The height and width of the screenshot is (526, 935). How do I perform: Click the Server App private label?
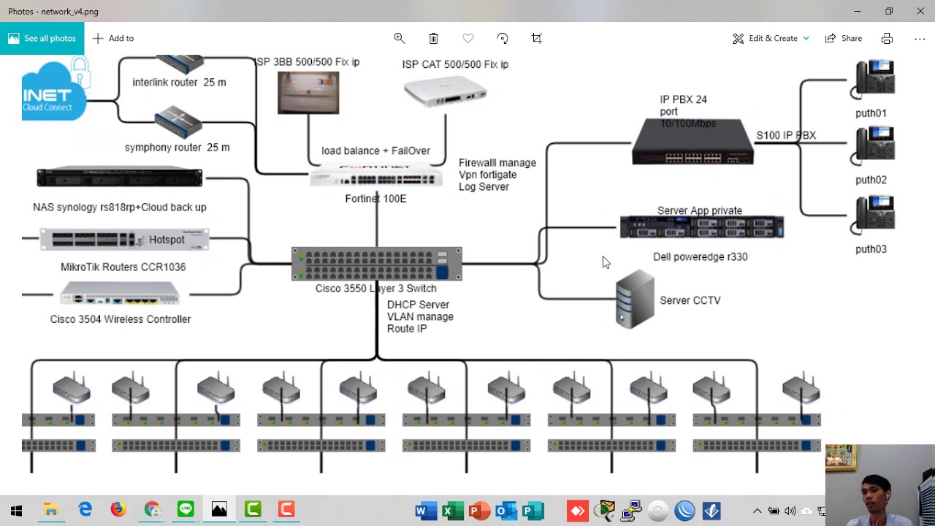click(x=700, y=210)
